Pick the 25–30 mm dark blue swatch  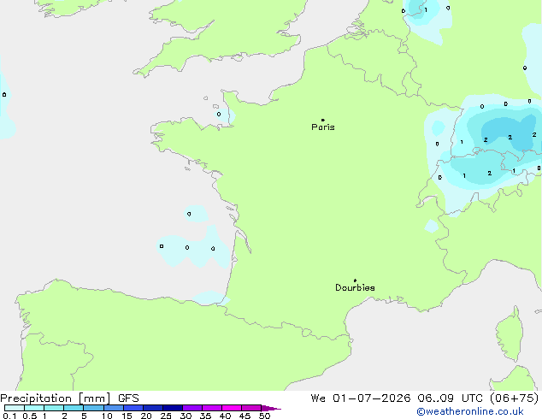click(x=173, y=408)
